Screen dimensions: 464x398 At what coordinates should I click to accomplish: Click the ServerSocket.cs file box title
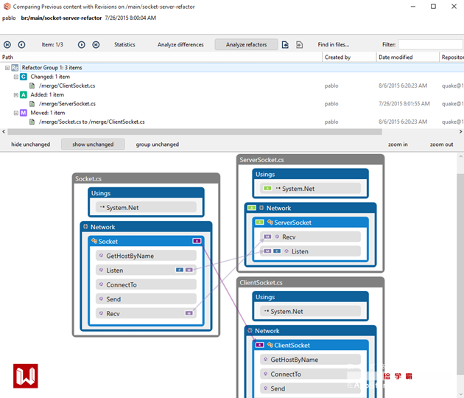pos(261,160)
